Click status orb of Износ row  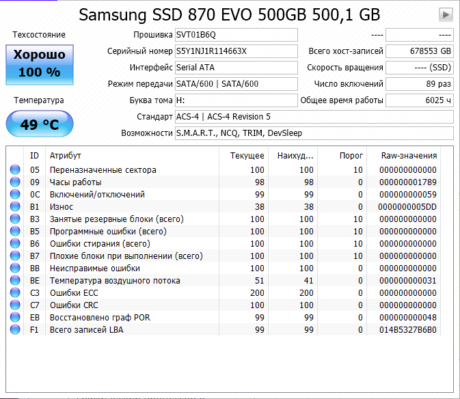click(x=15, y=206)
